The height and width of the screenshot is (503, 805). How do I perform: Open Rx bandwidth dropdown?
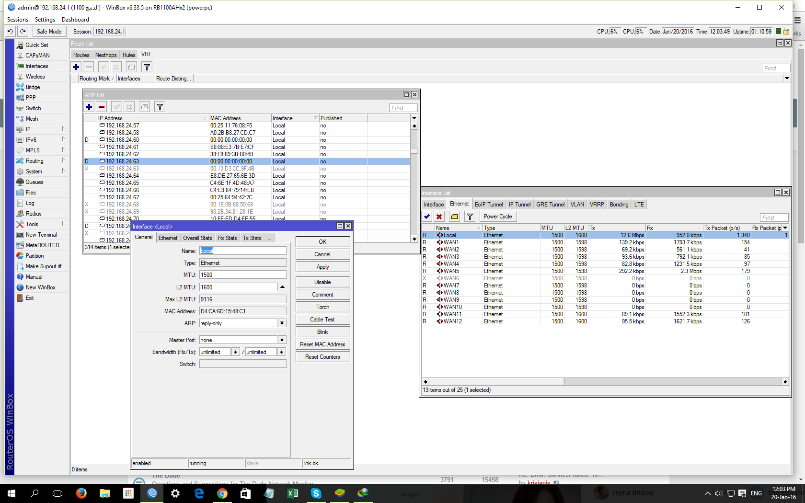tap(236, 352)
